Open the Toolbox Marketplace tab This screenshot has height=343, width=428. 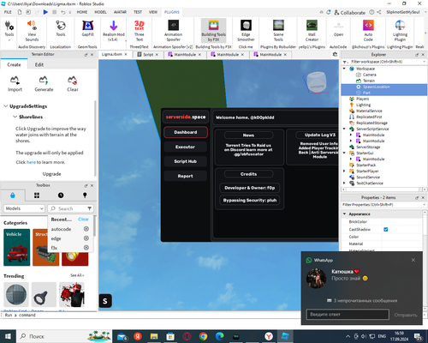click(13, 196)
